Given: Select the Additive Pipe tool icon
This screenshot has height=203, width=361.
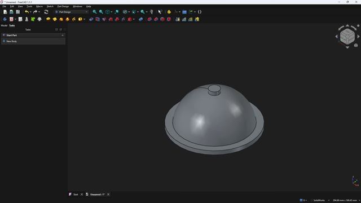Looking at the screenshot, I should coord(68,19).
